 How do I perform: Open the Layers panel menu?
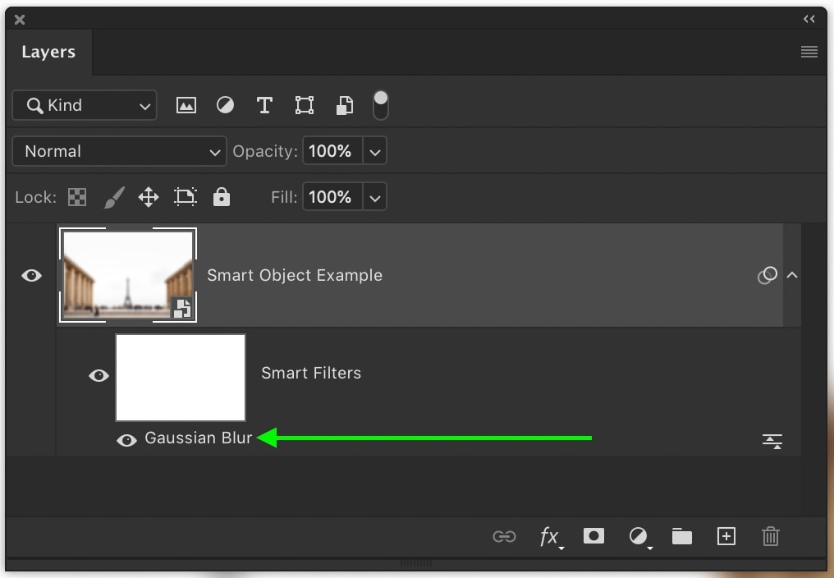809,51
